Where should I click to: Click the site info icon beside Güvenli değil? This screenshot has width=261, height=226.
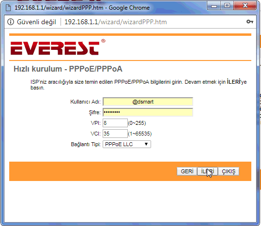click(11, 22)
